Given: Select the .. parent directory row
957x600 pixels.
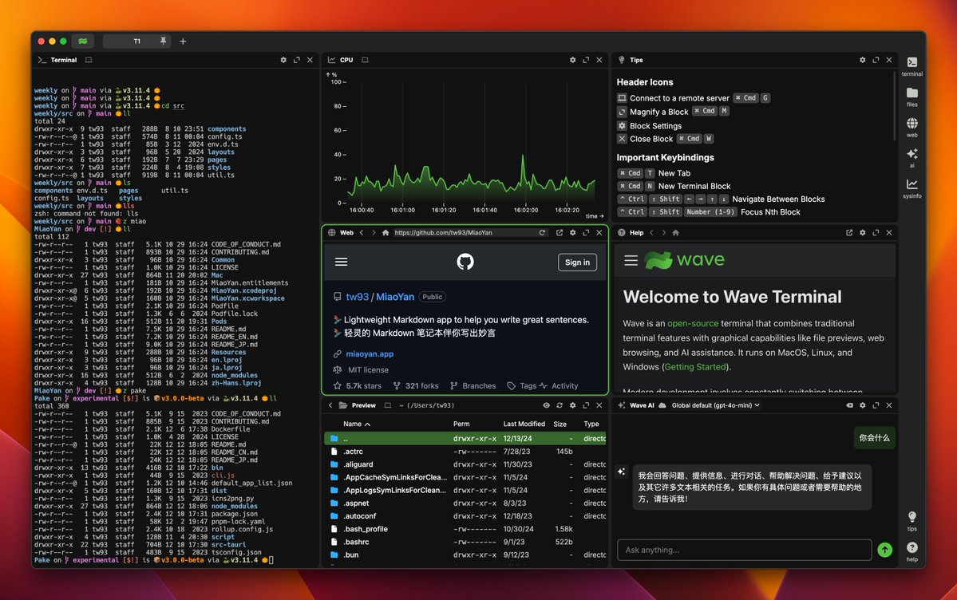Looking at the screenshot, I should [465, 438].
